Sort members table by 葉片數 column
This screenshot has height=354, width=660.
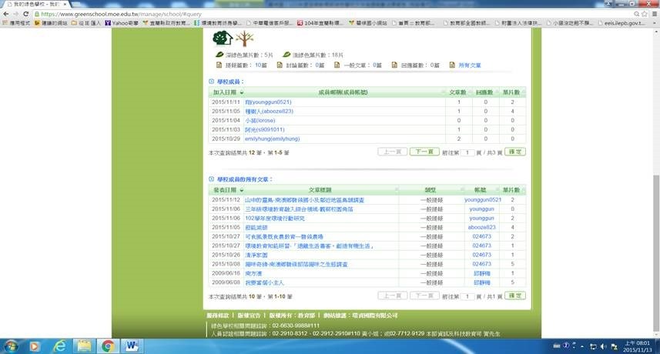click(511, 92)
